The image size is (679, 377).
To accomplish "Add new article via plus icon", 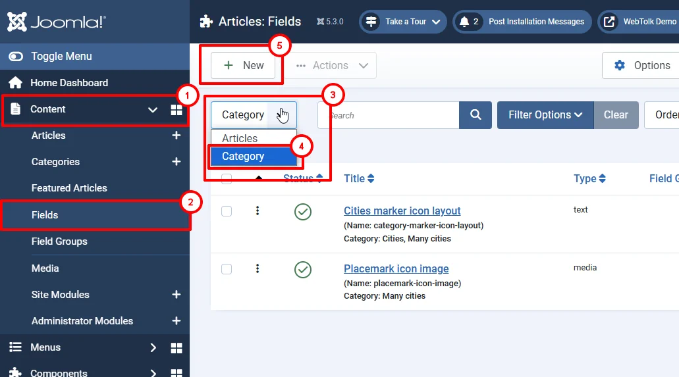I will 177,136.
